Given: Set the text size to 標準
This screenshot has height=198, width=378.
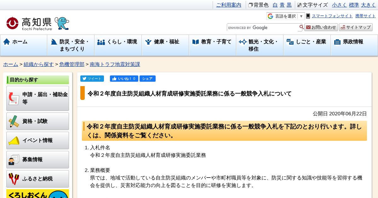Looking at the screenshot, I should coord(354,5).
